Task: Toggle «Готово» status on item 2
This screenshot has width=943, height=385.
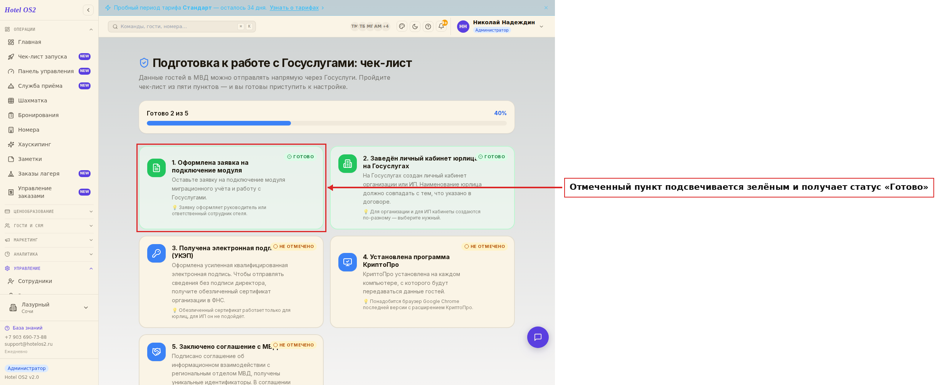Action: tap(491, 157)
